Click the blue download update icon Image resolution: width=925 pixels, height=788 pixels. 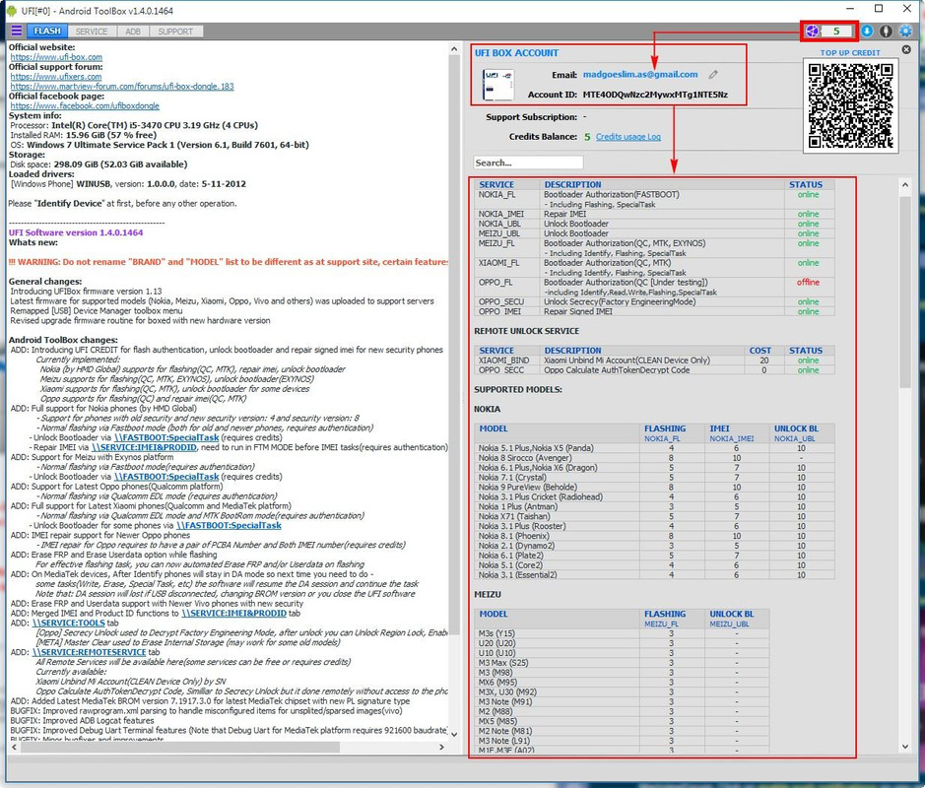pos(867,31)
